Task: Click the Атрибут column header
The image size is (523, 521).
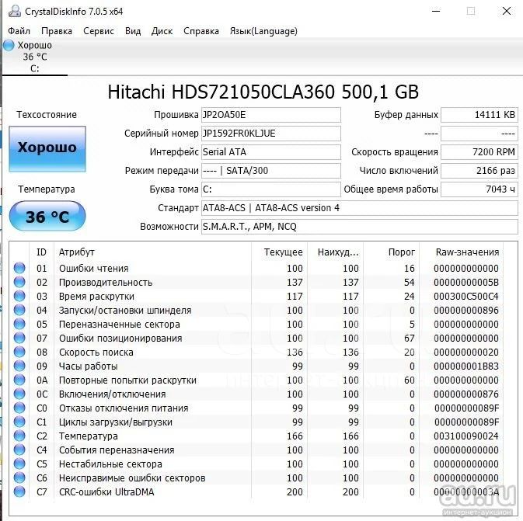Action: pyautogui.click(x=77, y=252)
